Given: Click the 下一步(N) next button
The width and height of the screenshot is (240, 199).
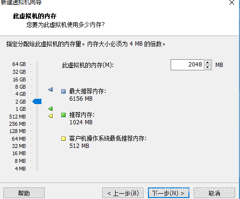Looking at the screenshot, I should coord(169,193).
